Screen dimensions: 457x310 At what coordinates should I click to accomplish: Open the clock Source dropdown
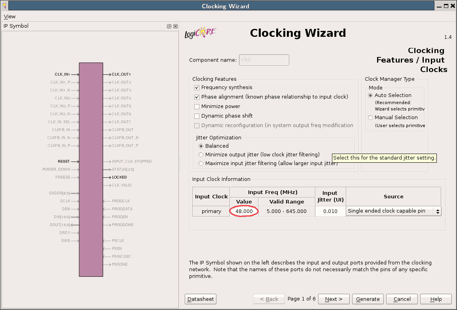point(394,211)
